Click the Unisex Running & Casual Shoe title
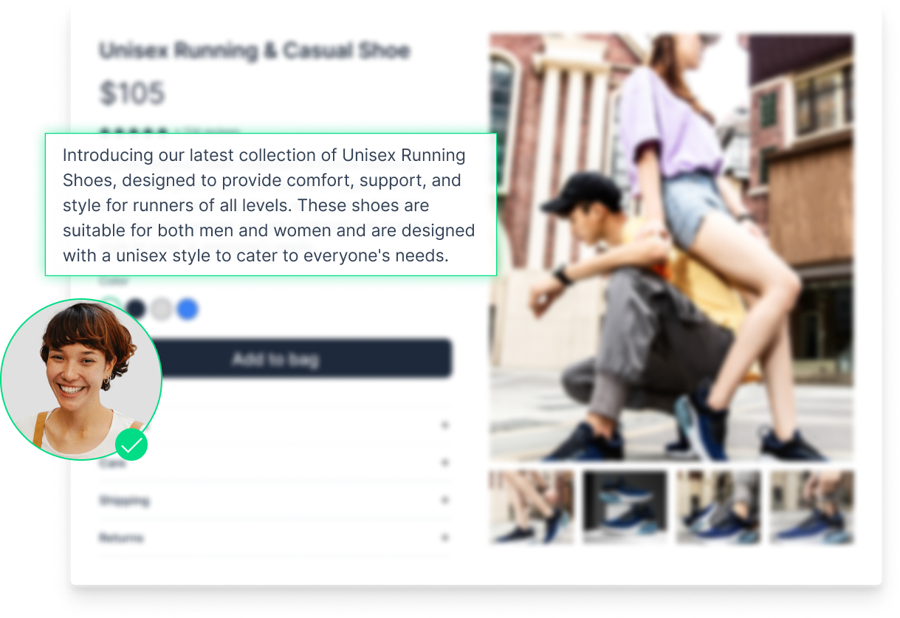The width and height of the screenshot is (900, 618). coord(255,51)
